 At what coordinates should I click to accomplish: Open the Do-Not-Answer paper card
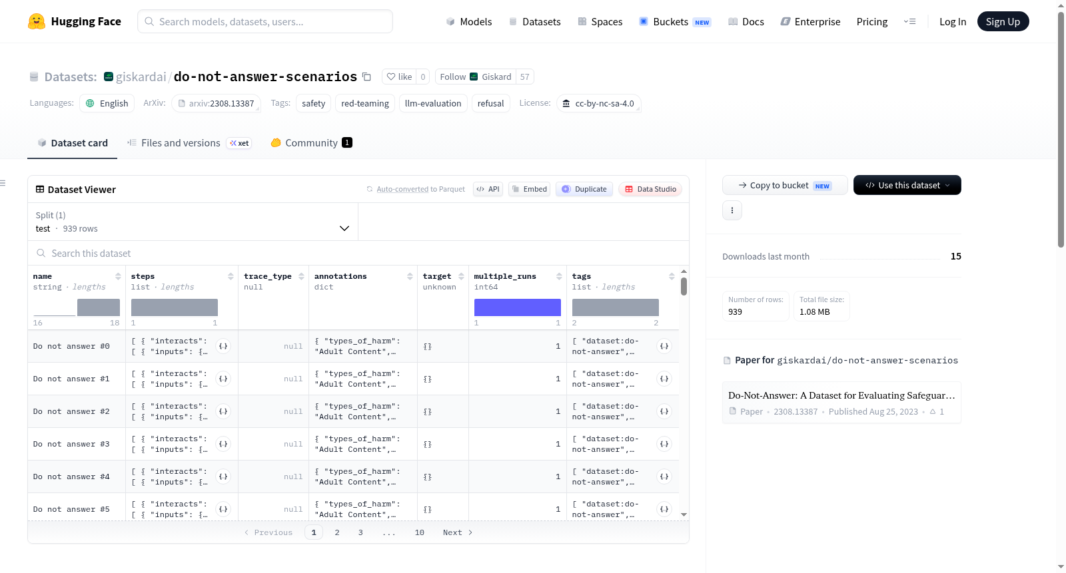(x=841, y=403)
